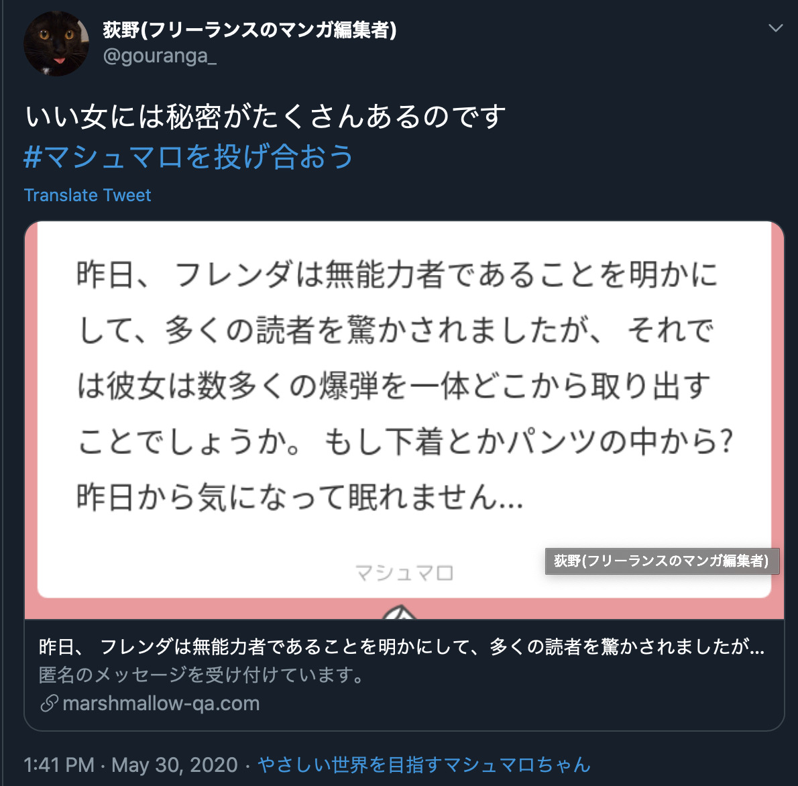
Task: Click Translate Tweet
Action: (x=88, y=195)
